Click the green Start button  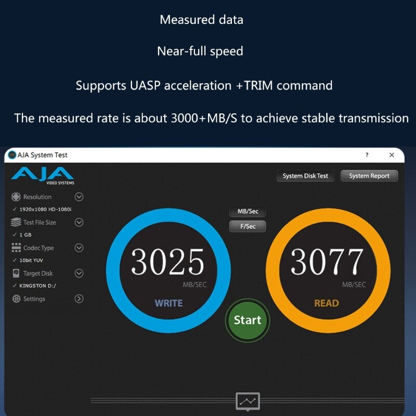(248, 320)
